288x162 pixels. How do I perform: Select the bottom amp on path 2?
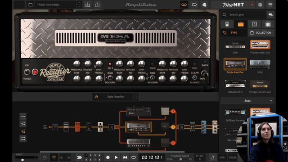tap(139, 143)
